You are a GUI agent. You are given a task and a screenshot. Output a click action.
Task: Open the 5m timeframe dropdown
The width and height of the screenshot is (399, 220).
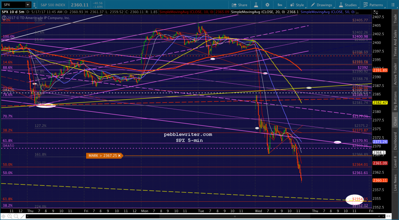[x=280, y=5]
